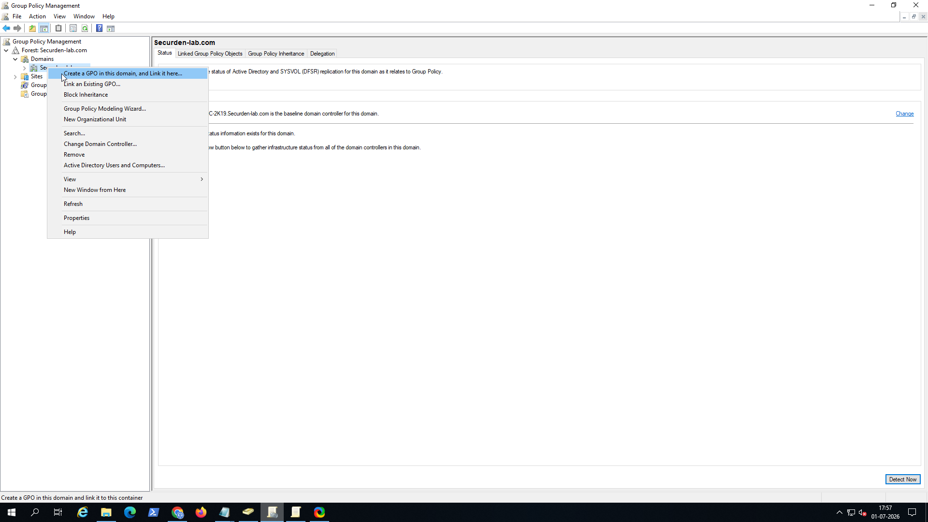The height and width of the screenshot is (522, 928).
Task: Select Refresh in the context menu
Action: coord(128,204)
